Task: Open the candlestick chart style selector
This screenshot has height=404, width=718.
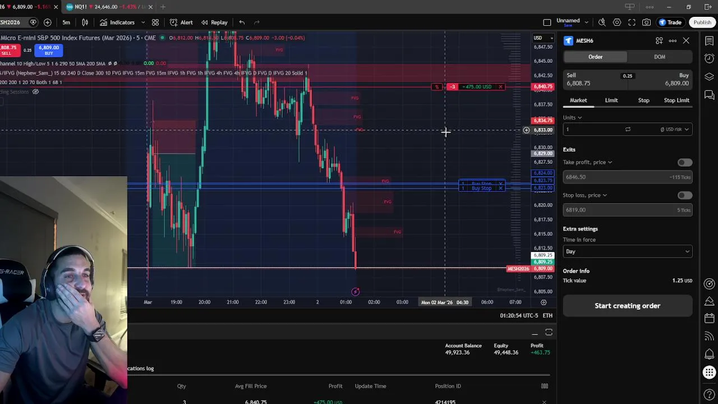Action: click(85, 22)
